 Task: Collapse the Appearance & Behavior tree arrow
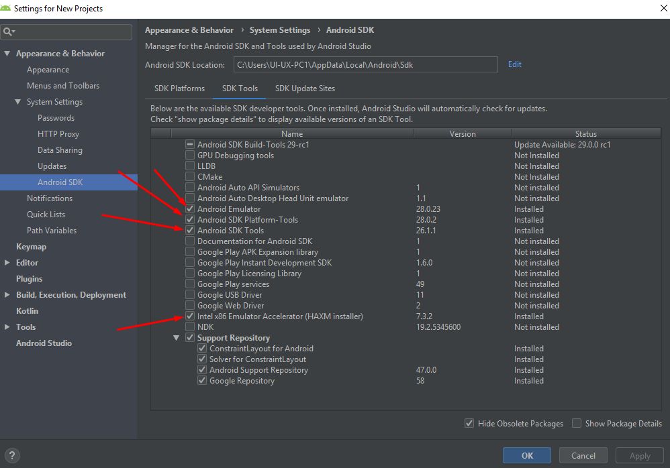point(7,54)
